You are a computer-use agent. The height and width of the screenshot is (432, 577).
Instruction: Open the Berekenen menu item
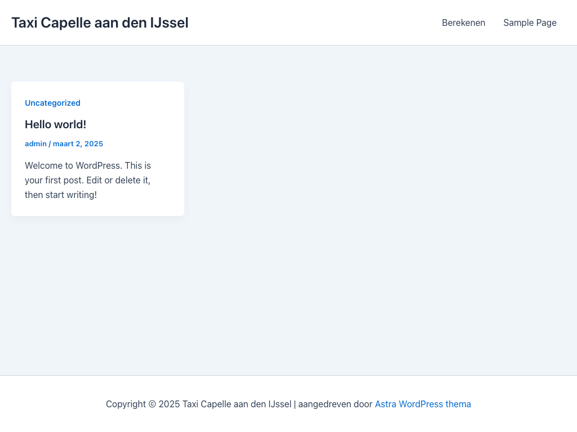[x=463, y=23]
